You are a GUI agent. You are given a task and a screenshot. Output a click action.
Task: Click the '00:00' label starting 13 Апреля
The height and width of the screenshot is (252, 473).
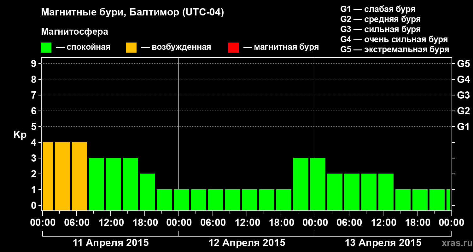pos(315,223)
